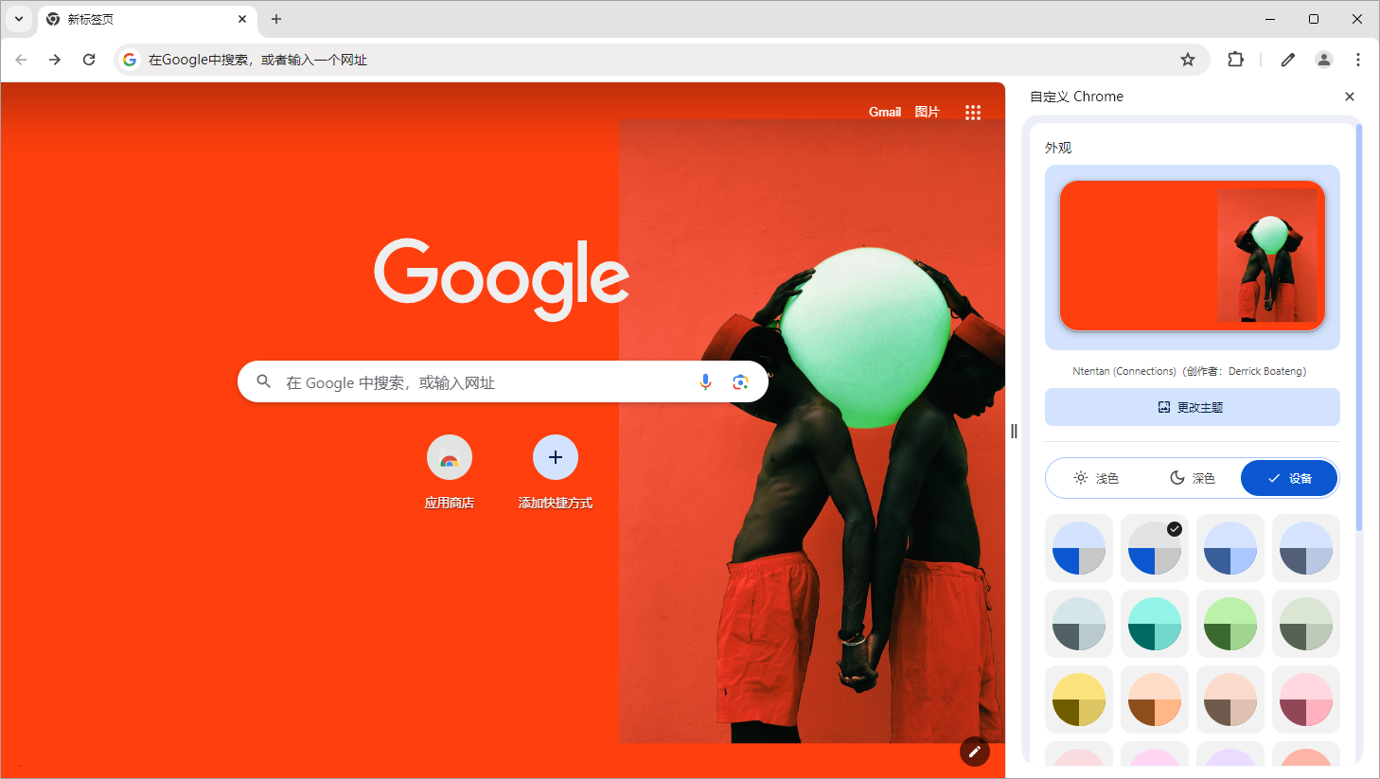Click the pencil customize icon in toolbar
The image size is (1380, 779).
pyautogui.click(x=1288, y=60)
